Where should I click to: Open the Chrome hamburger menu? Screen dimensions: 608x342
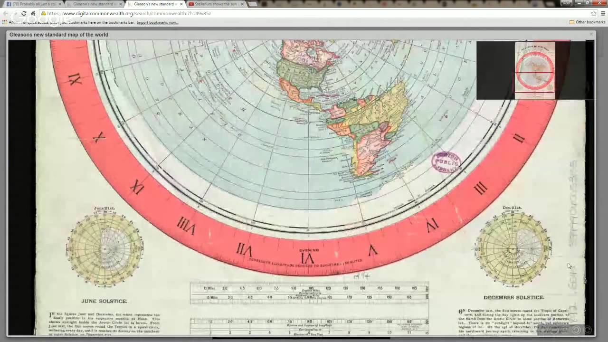coord(603,13)
